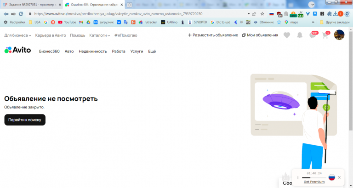Open the 'Ещё' categories menu

pyautogui.click(x=152, y=51)
